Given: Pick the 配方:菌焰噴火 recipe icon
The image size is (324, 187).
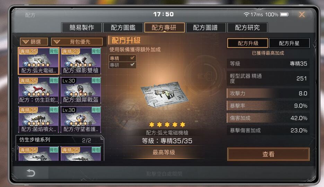Looking at the screenshot, I should (x=39, y=119).
